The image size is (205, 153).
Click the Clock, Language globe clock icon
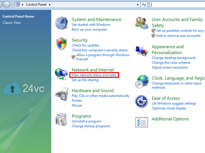click(x=142, y=82)
